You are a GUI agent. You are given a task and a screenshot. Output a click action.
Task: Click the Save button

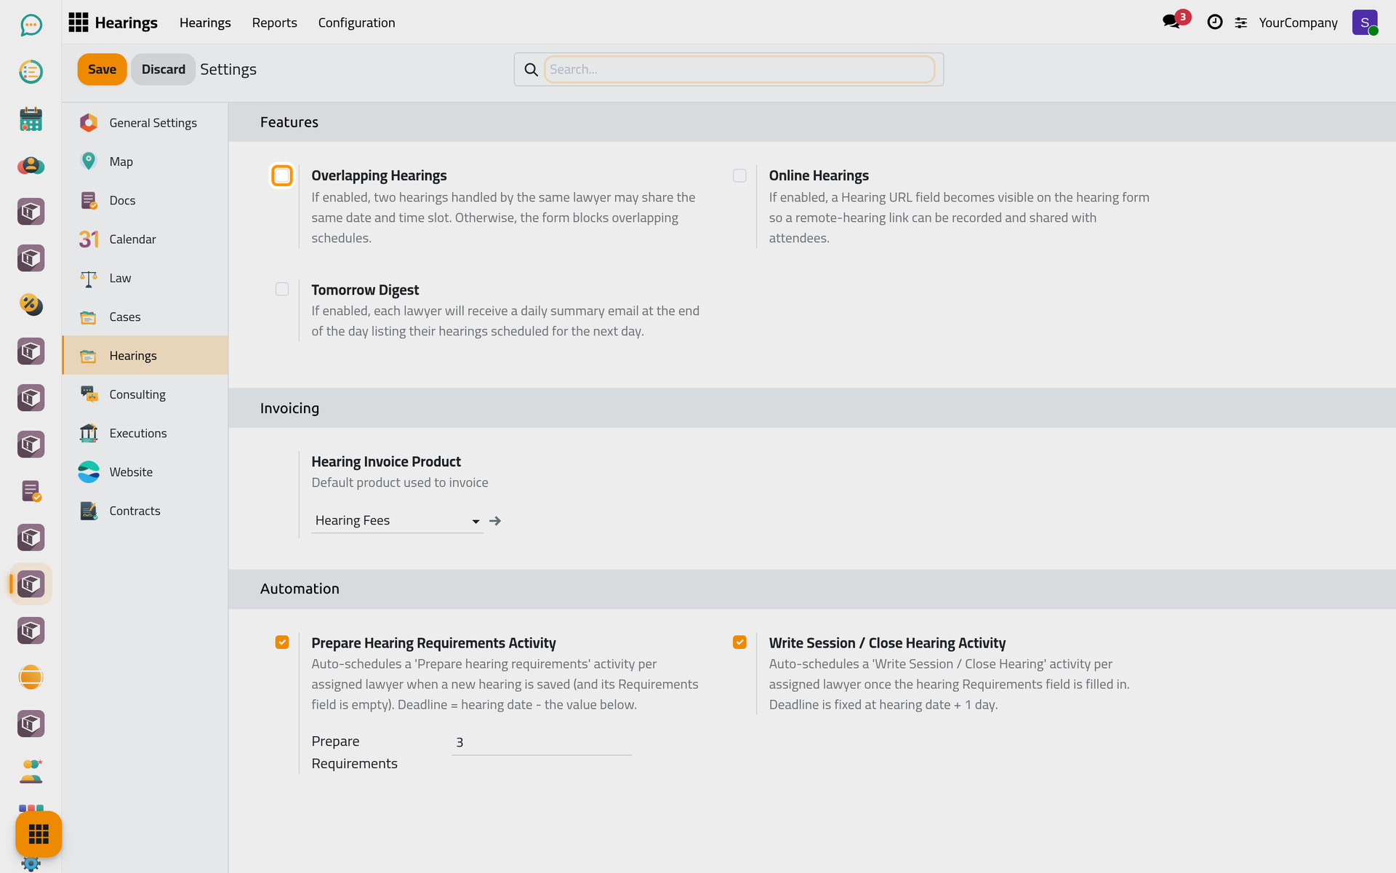coord(102,69)
